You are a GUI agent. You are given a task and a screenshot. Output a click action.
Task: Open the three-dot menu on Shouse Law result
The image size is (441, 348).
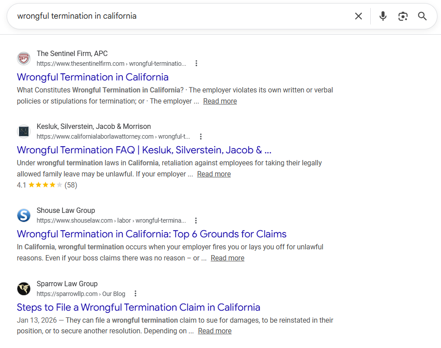tap(196, 220)
